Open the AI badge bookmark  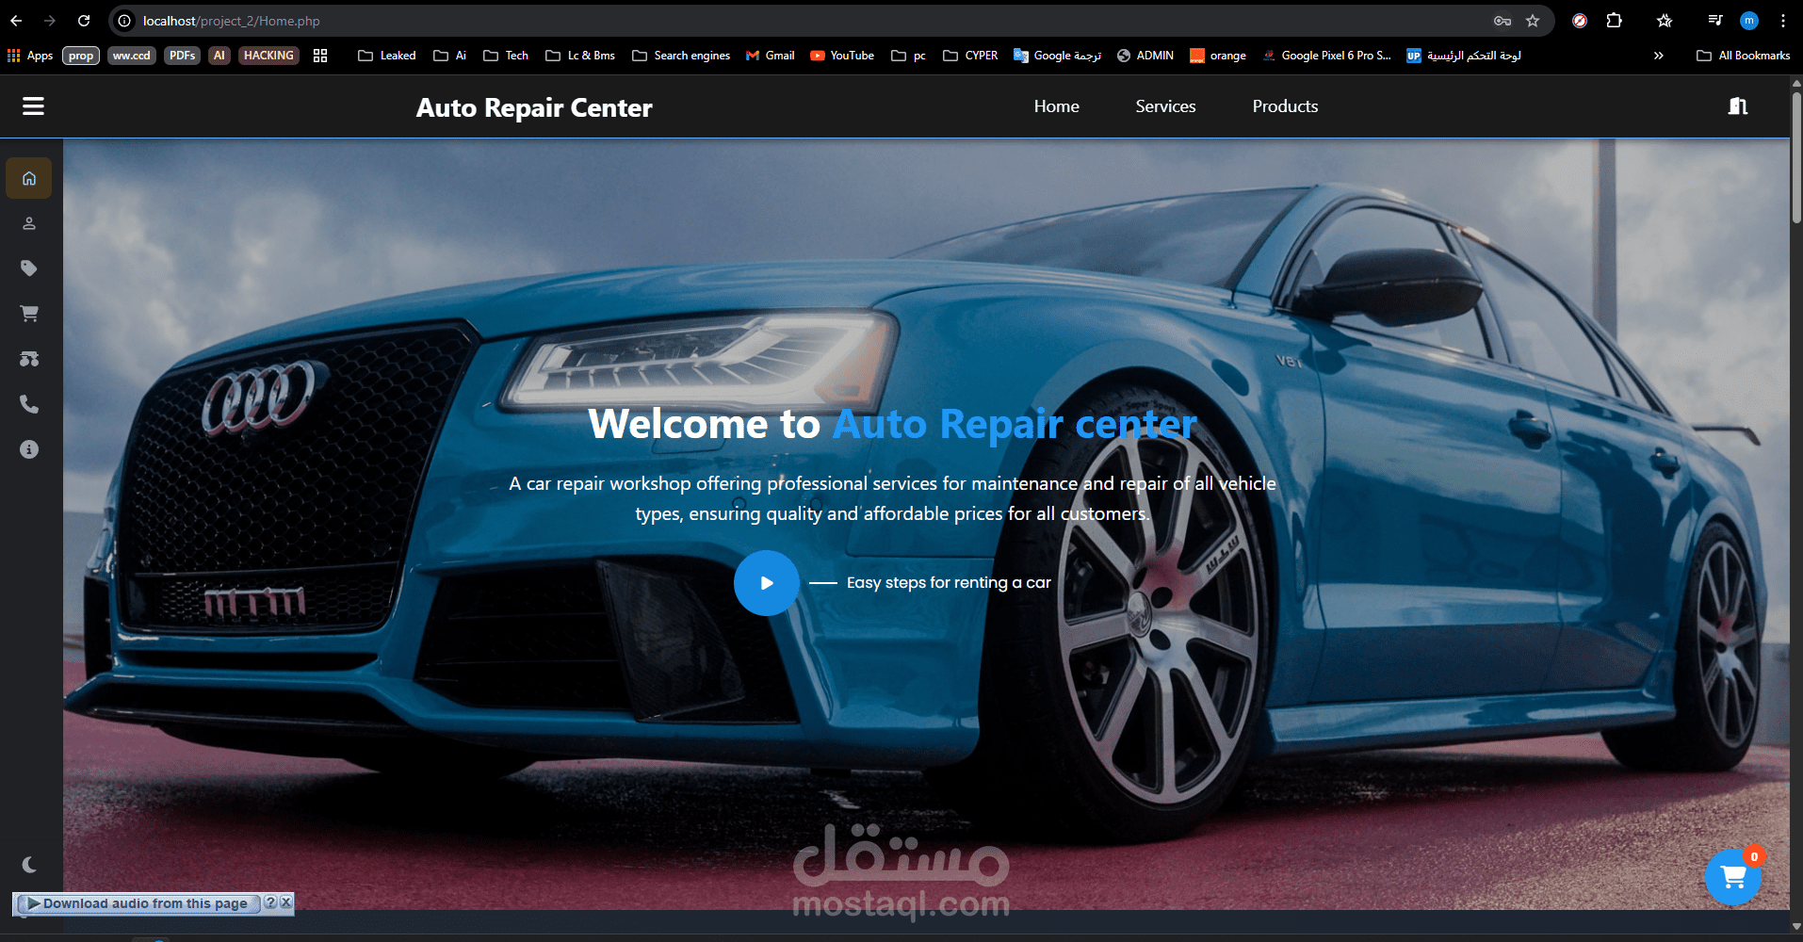(219, 56)
